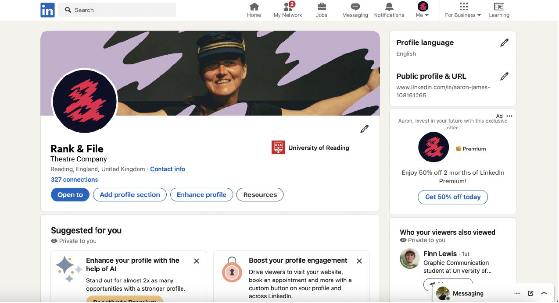Click Reading, England, United Kingdom location text

(x=98, y=169)
